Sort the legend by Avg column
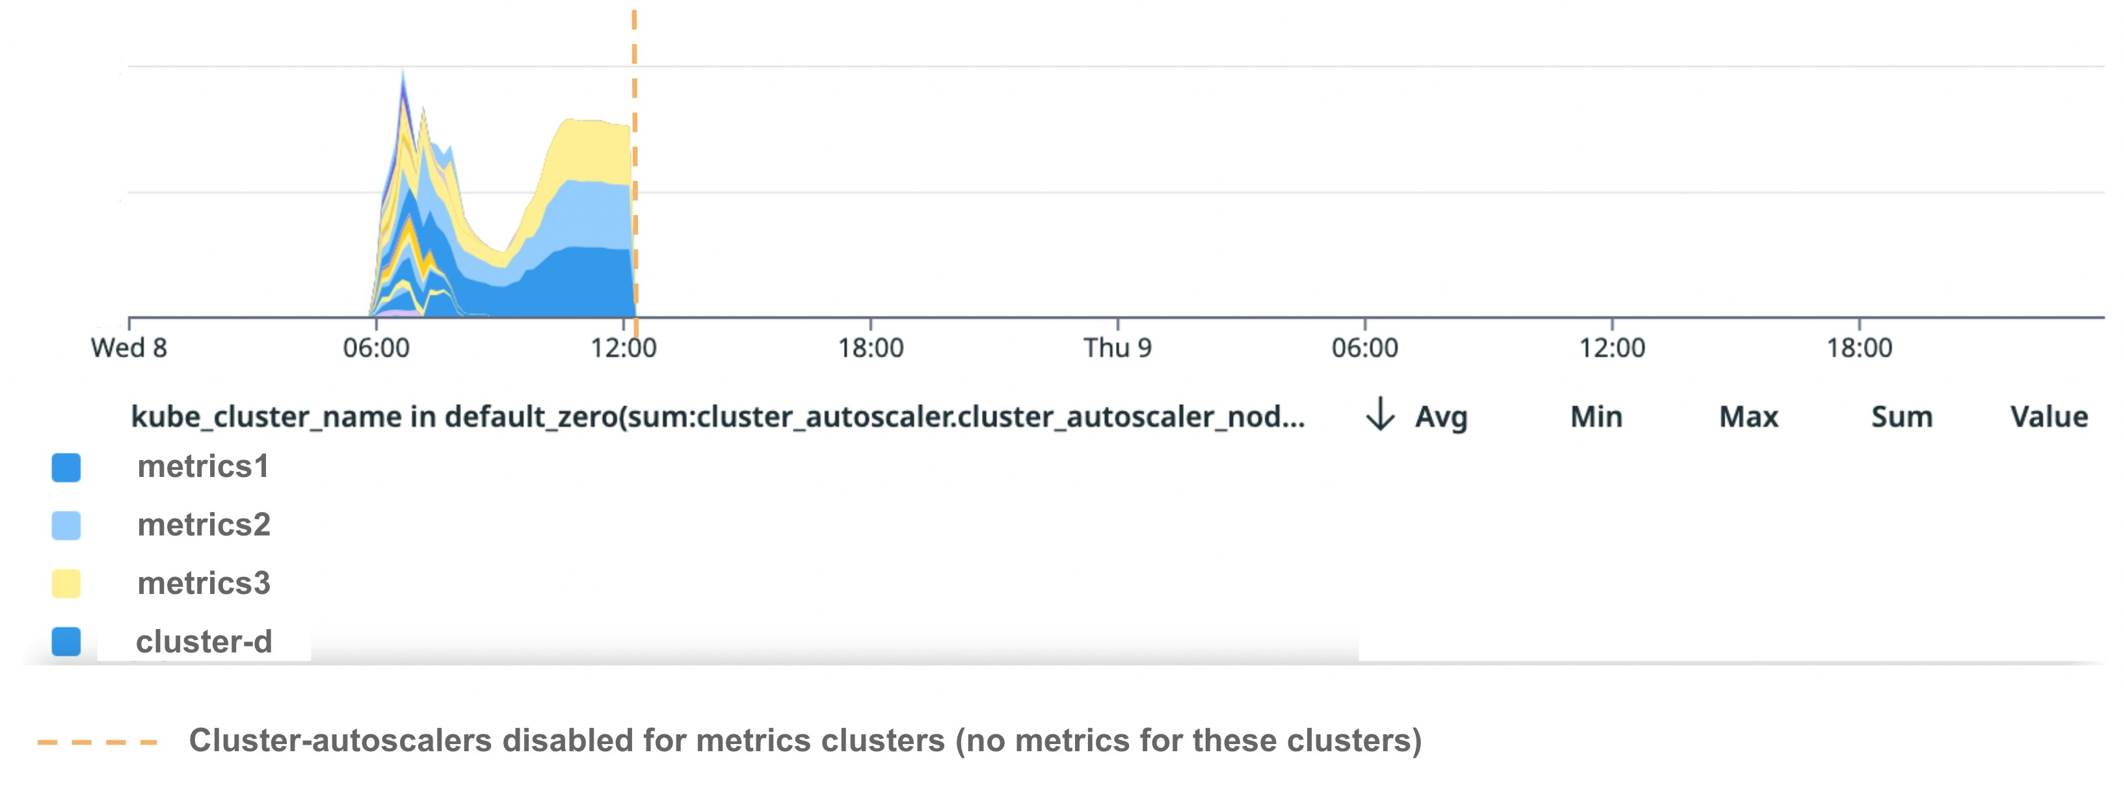Viewport: 2124px width, 785px height. click(1441, 417)
